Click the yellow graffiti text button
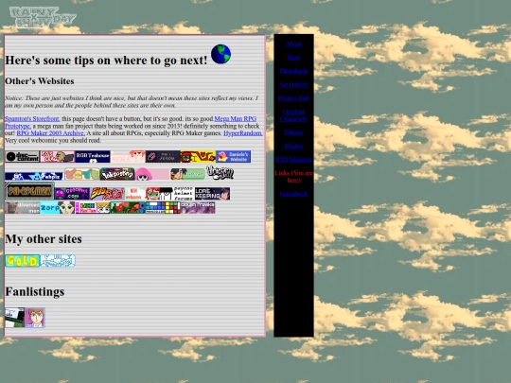511x383 pixels. tap(107, 194)
